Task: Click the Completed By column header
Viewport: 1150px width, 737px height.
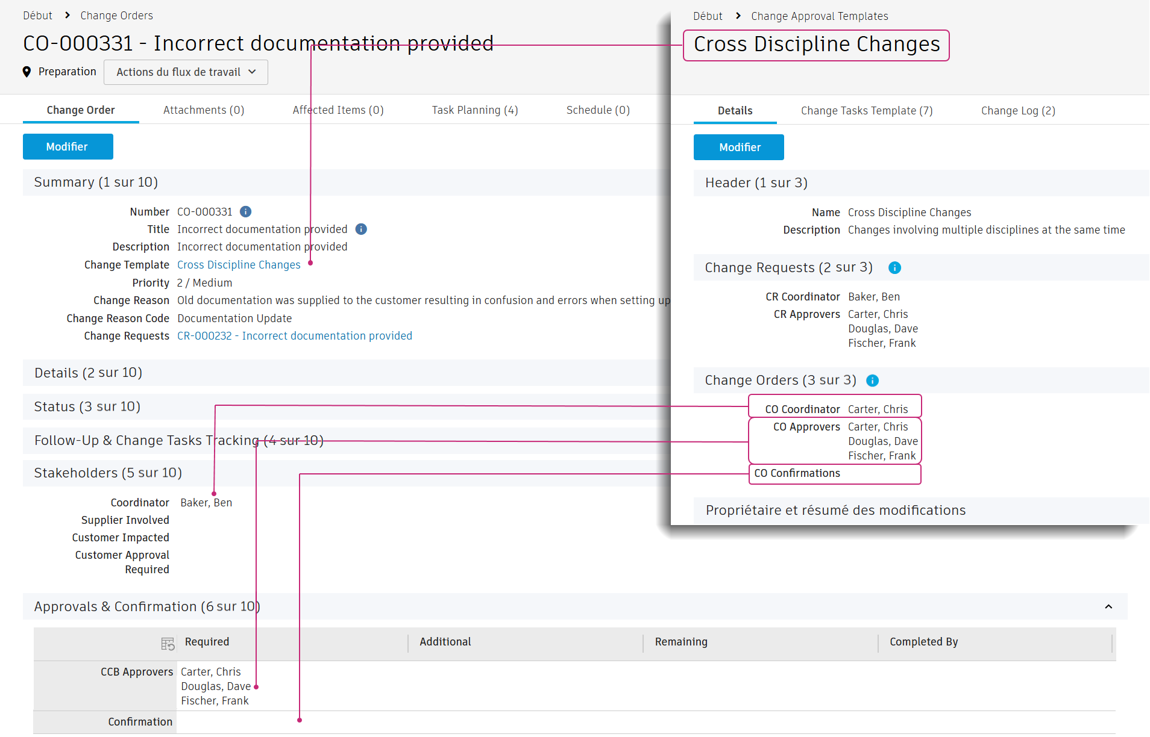Action: [x=923, y=642]
